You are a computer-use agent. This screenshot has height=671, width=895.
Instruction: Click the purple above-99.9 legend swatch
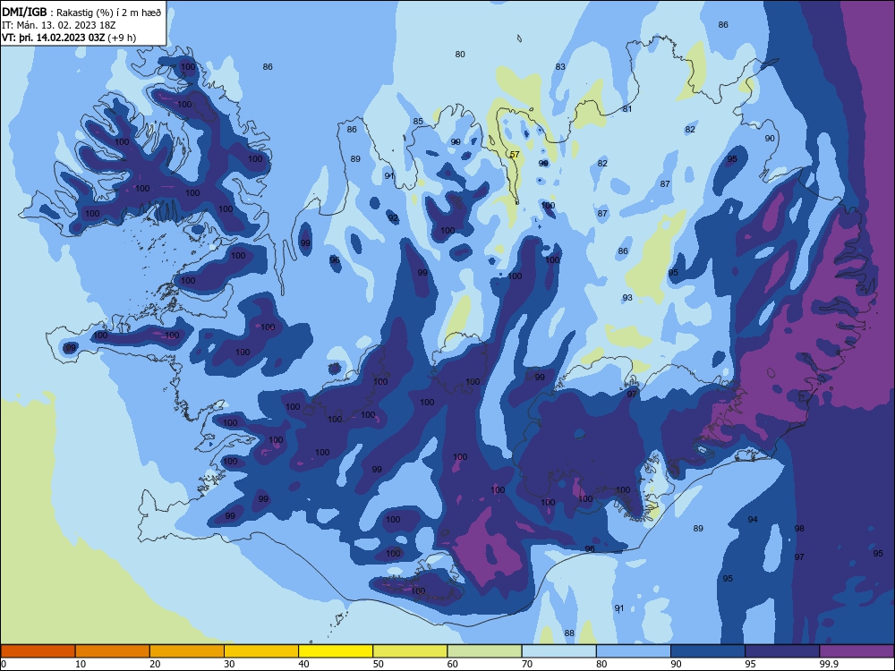[x=857, y=651]
